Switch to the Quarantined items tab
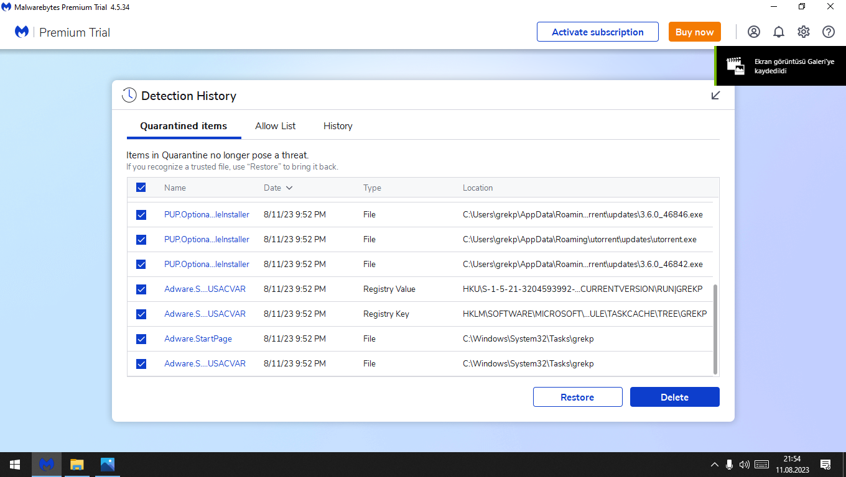The width and height of the screenshot is (846, 477). (x=184, y=126)
